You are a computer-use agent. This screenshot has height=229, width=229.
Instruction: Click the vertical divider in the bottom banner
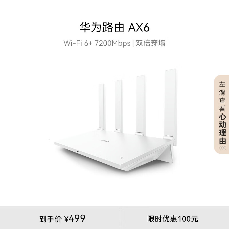tap(120, 219)
